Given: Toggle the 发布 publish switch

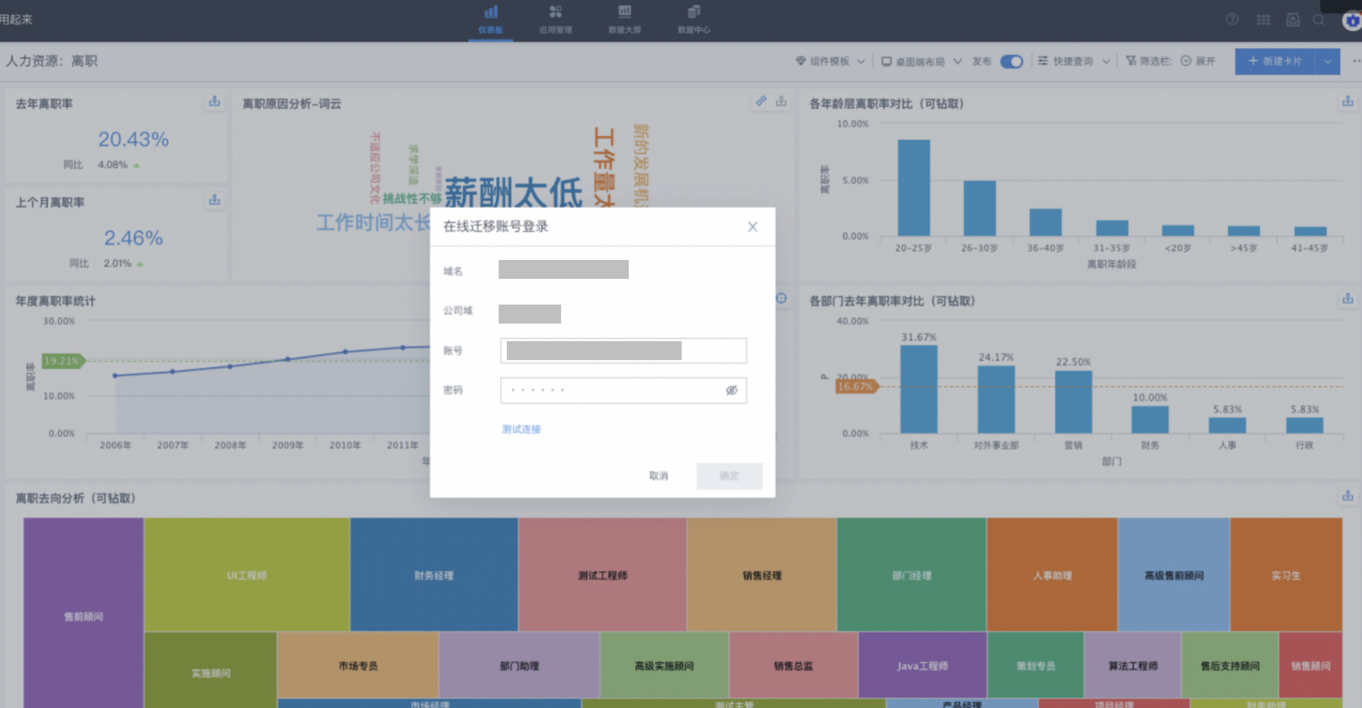Looking at the screenshot, I should 1011,62.
